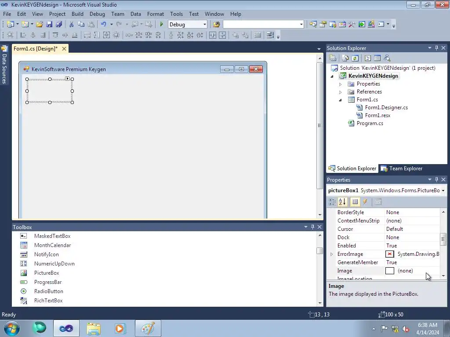Image resolution: width=450 pixels, height=337 pixels.
Task: Click the New Project toolbar icon
Action: (11, 25)
